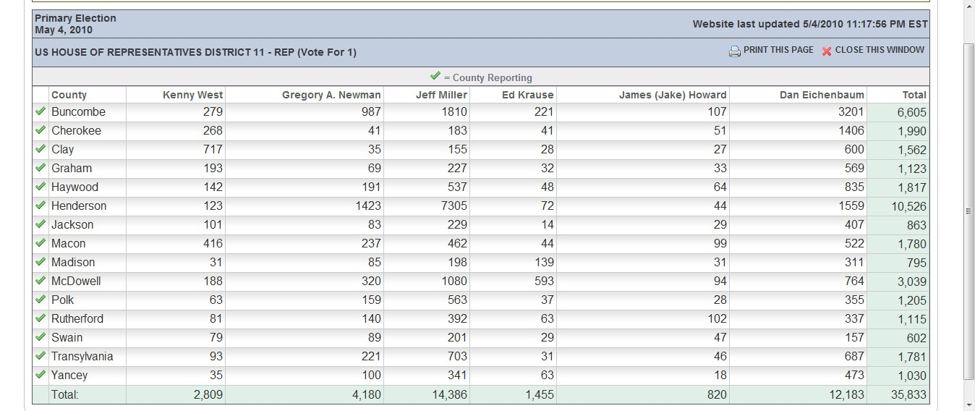The height and width of the screenshot is (411, 975).
Task: Click the grand total 35,833 cell
Action: tap(908, 394)
